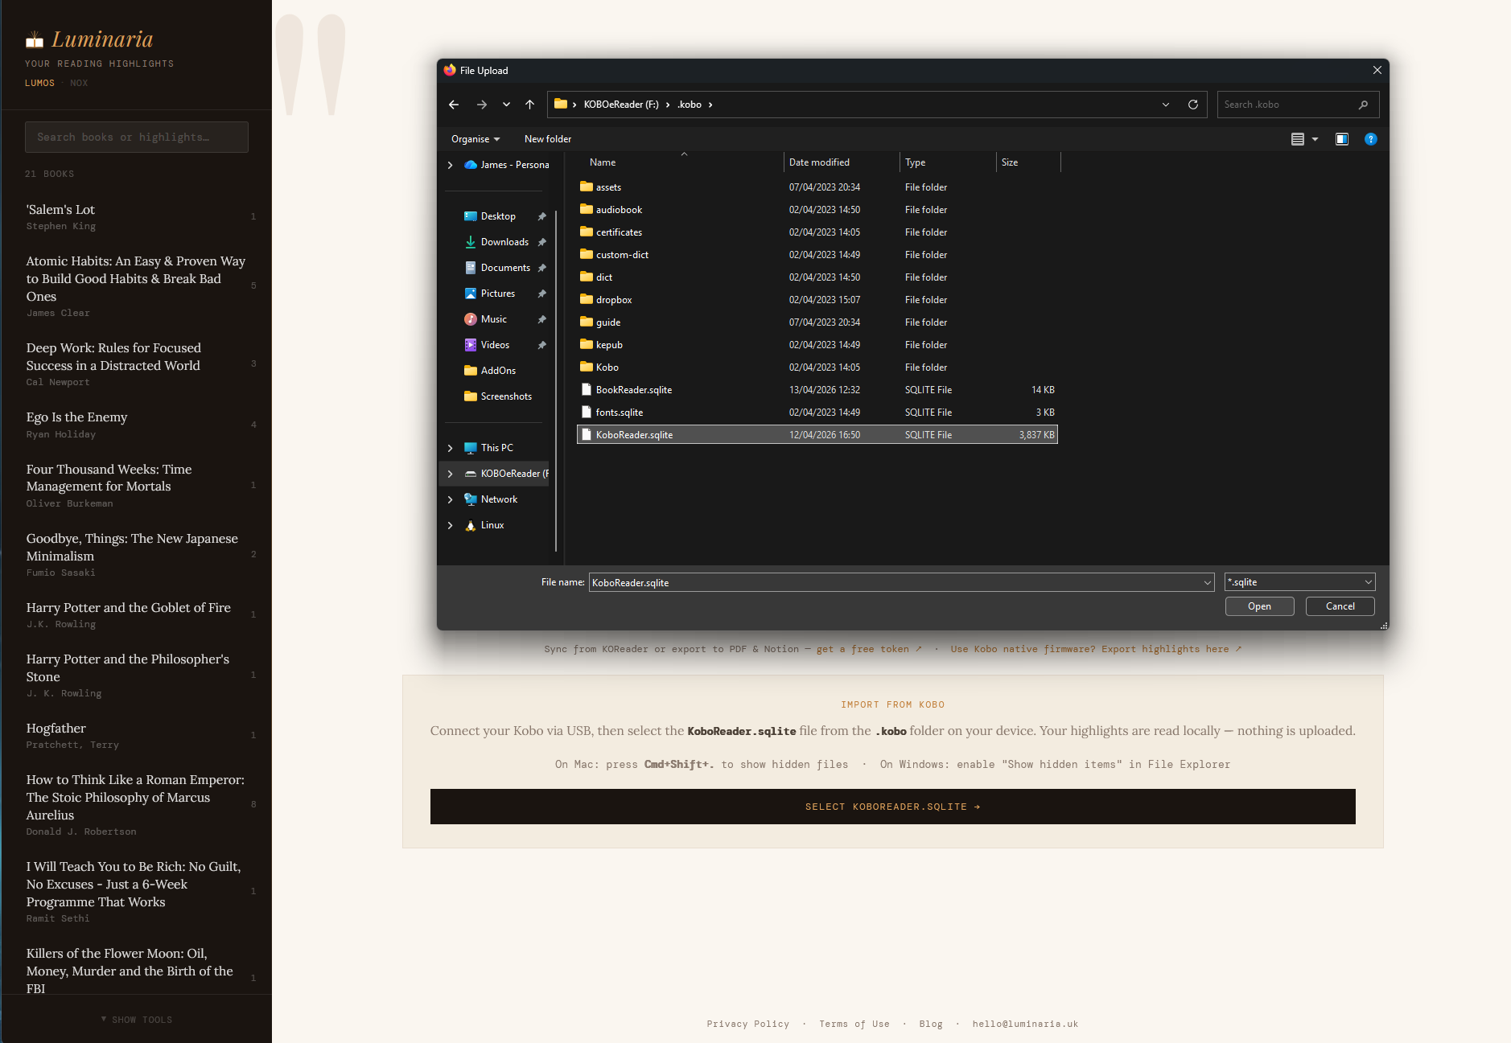Screen dimensions: 1511x1043
Task: Open the Privacy Policy link
Action: pos(747,1024)
